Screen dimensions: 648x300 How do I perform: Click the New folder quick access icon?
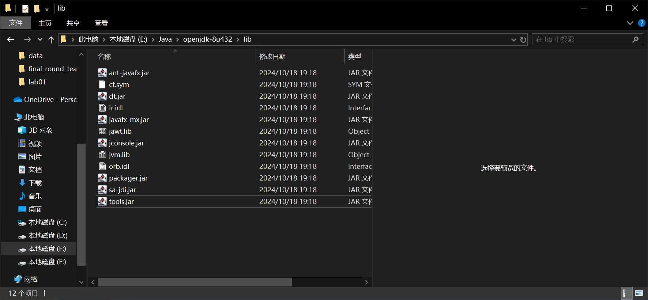37,8
